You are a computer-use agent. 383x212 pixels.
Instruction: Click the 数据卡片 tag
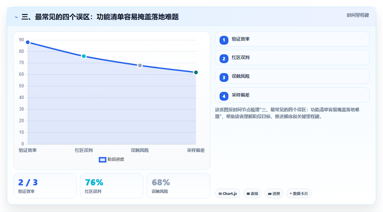pyautogui.click(x=299, y=194)
